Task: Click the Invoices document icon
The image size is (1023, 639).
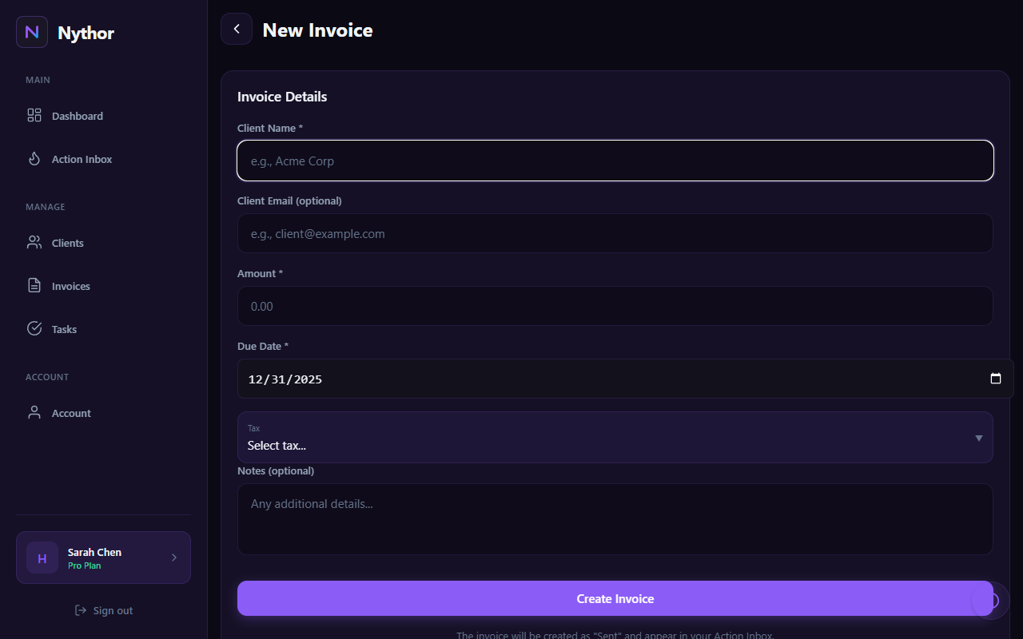Action: [34, 286]
